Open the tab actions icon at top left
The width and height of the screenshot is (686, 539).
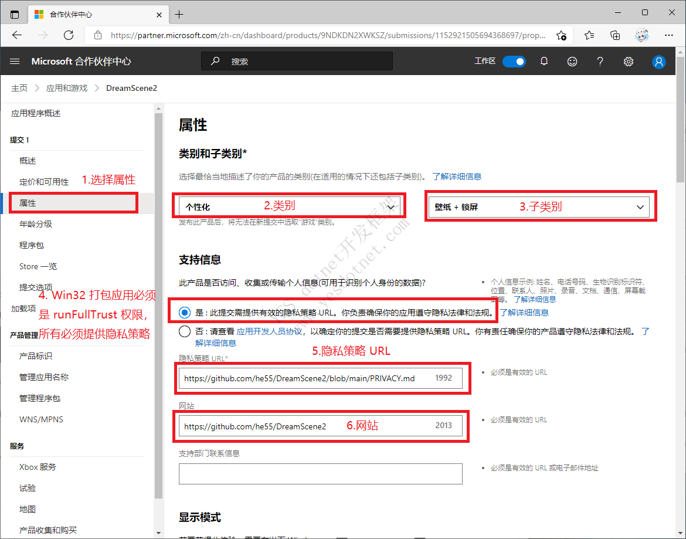[15, 15]
